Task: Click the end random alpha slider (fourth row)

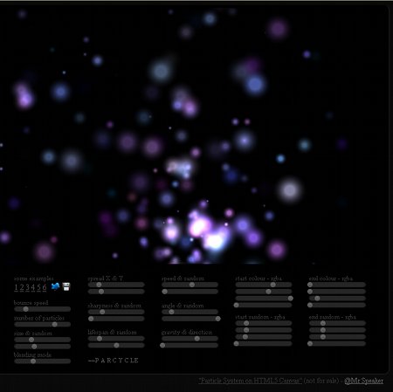Action: coord(337,344)
